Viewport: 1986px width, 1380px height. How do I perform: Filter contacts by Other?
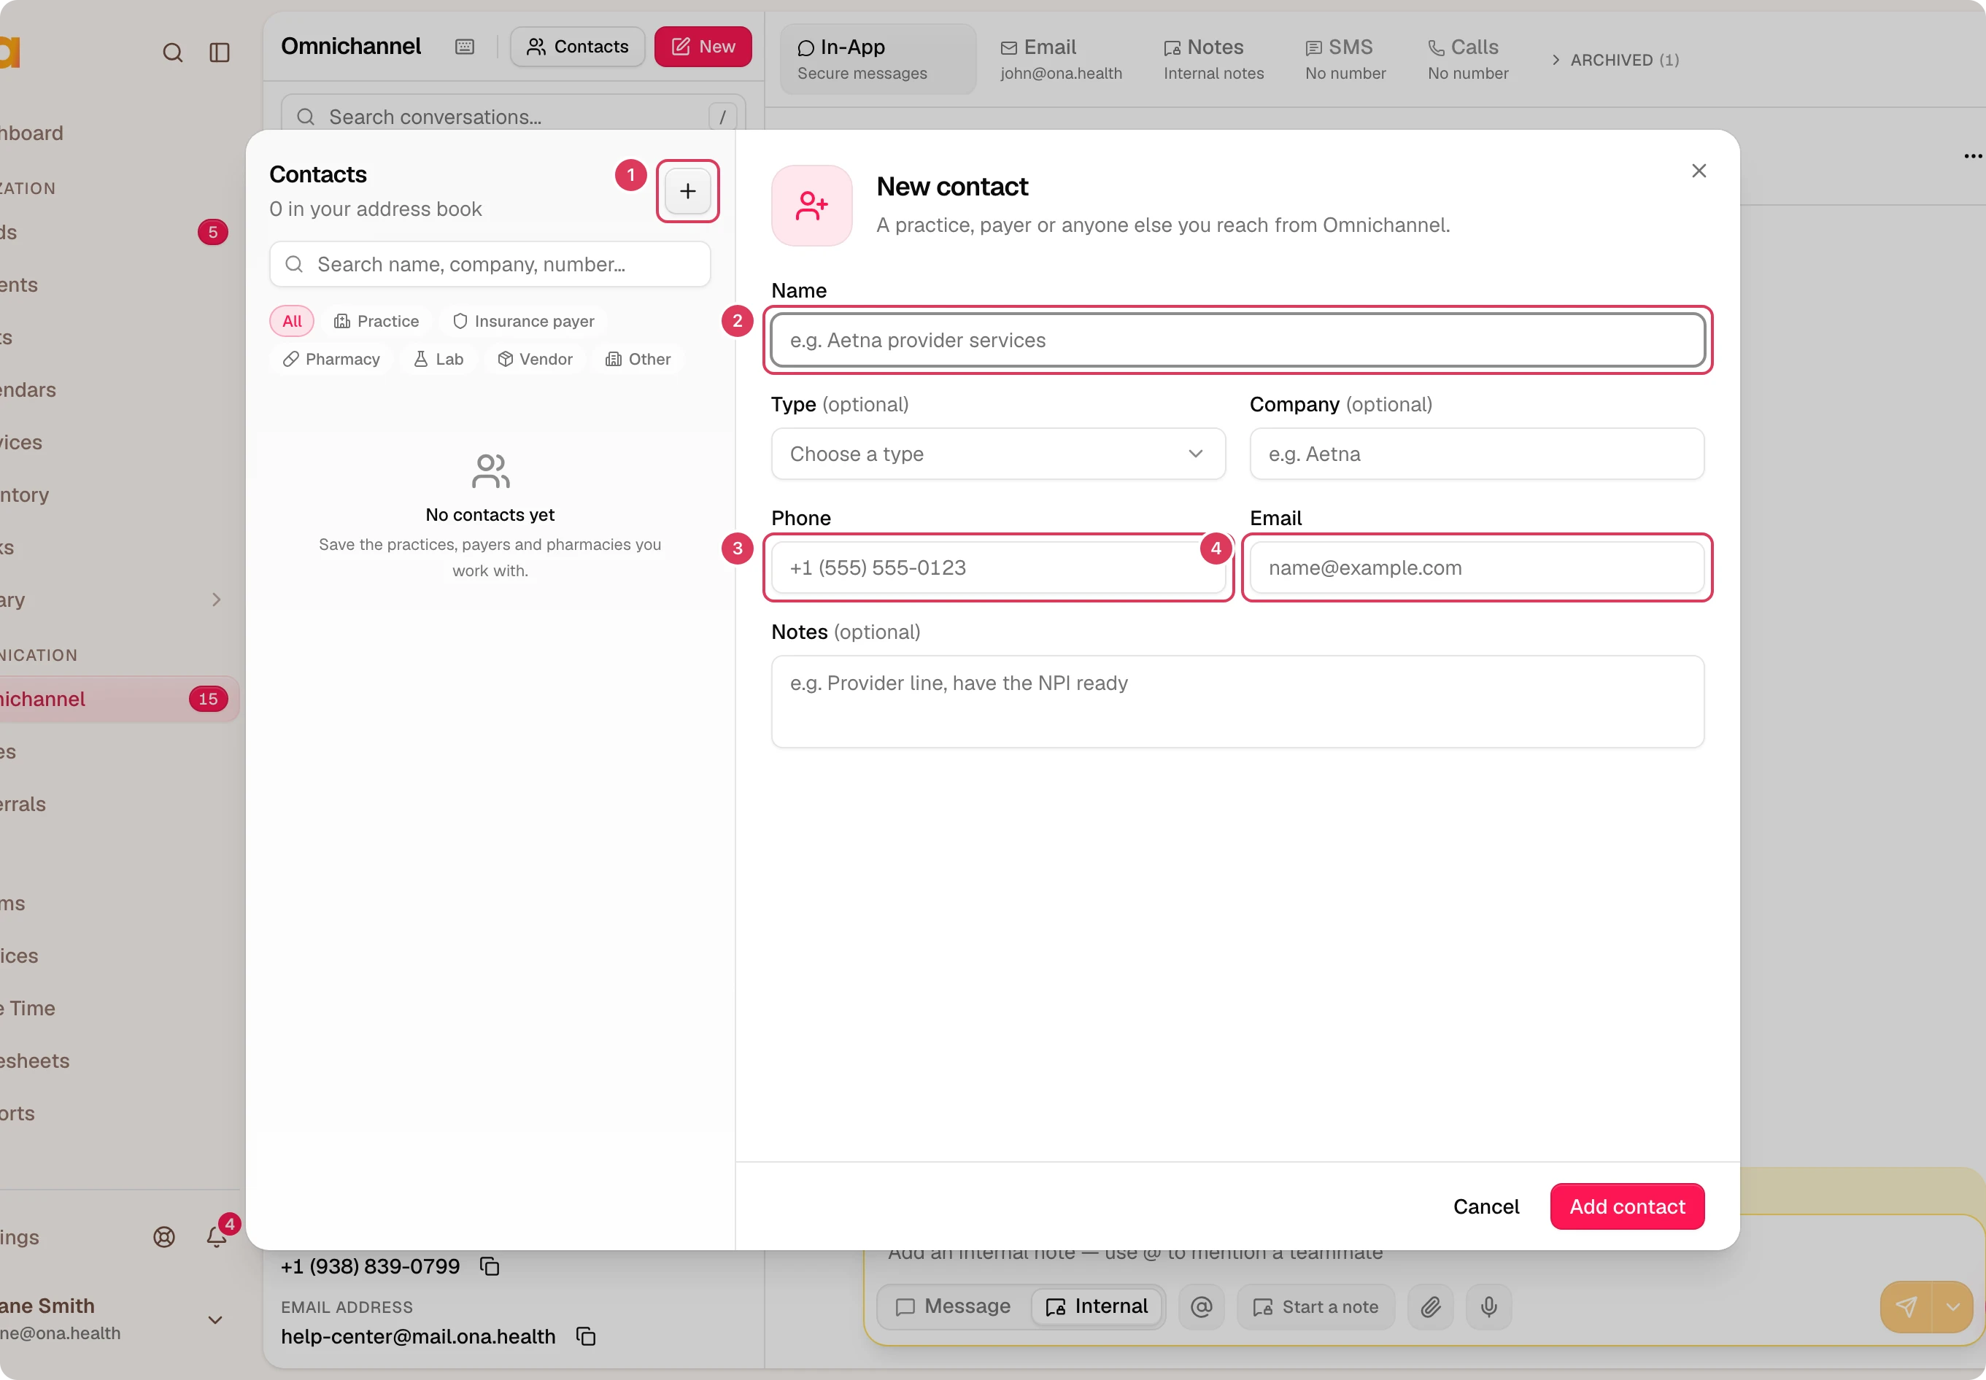638,359
